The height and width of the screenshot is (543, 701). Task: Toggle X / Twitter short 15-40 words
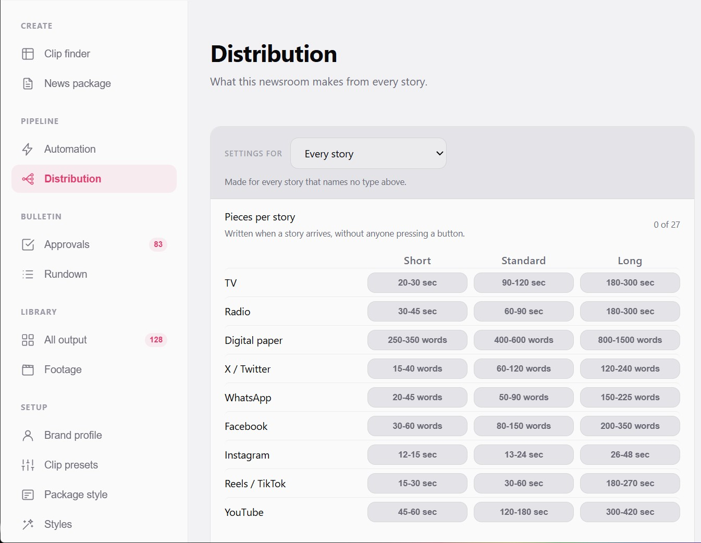click(x=417, y=368)
